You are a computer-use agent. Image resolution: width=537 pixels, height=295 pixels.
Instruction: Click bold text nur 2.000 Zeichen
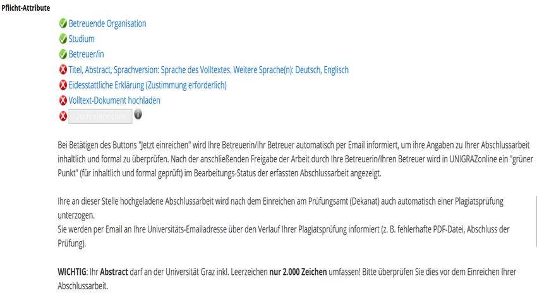(298, 272)
